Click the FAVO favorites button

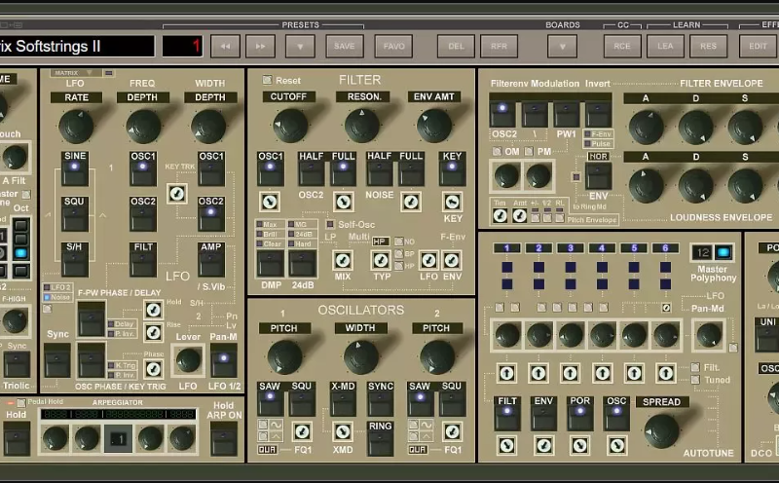[393, 46]
